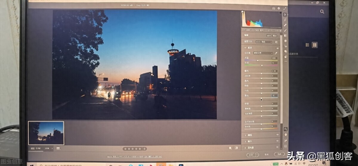358x166 pixels.
Task: Select the filmstrip thumbnail of the sunset photo
Action: point(46,133)
